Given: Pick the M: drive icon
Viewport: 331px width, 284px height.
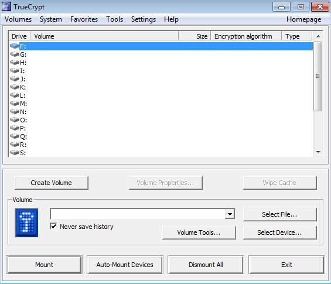Looking at the screenshot, I should tap(15, 104).
